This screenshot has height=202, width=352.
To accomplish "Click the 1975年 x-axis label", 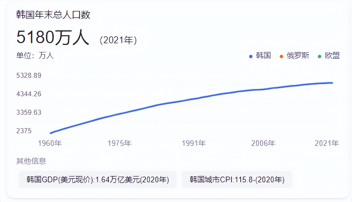I will pos(120,143).
